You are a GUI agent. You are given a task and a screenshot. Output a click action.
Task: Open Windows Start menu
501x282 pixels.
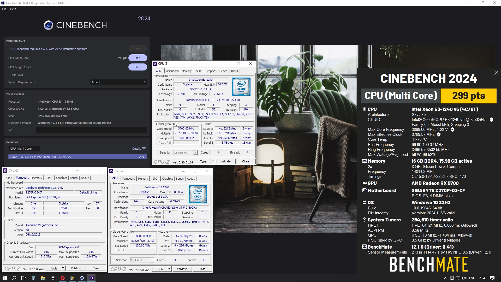(5, 278)
